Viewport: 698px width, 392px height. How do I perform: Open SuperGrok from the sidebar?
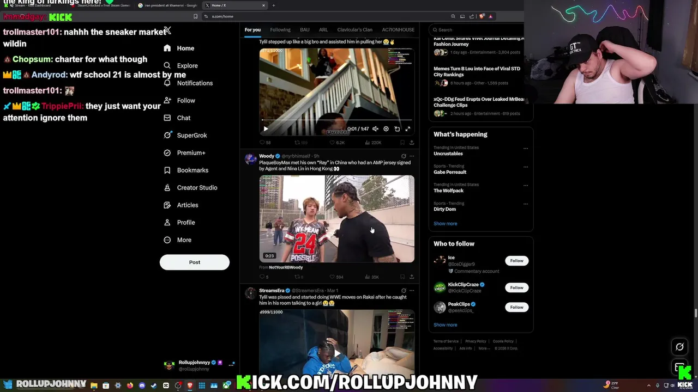pos(185,135)
